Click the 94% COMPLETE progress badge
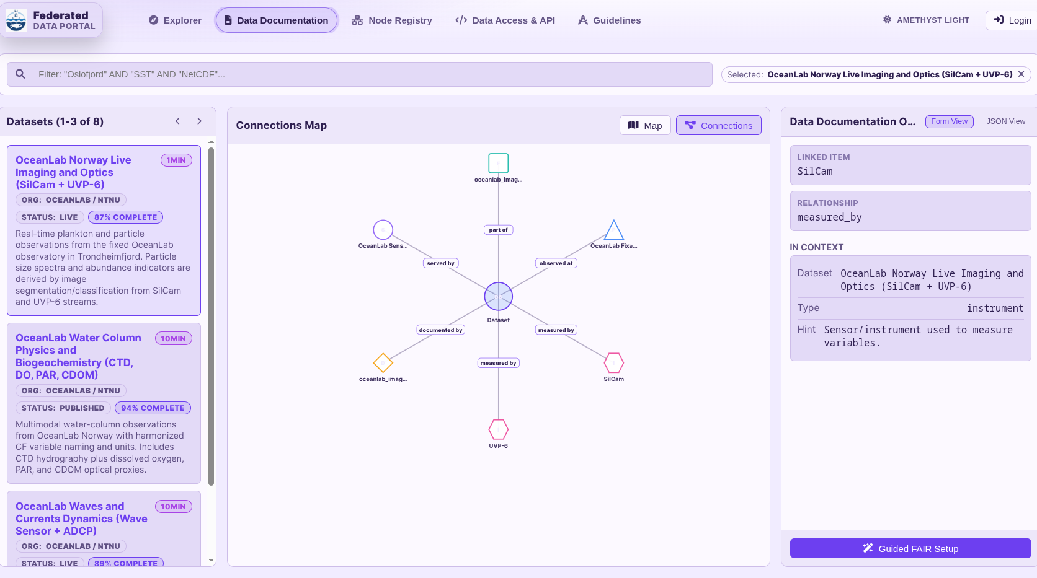Viewport: 1037px width, 578px height. tap(153, 408)
